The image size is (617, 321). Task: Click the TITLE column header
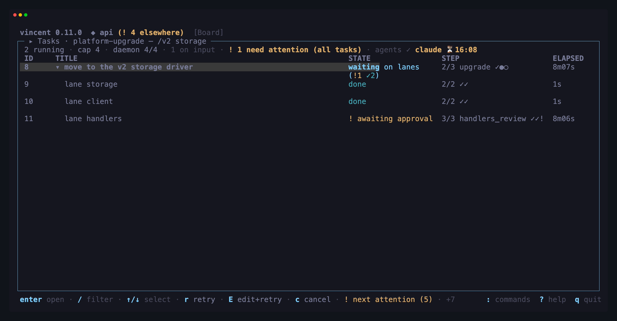[x=66, y=58]
